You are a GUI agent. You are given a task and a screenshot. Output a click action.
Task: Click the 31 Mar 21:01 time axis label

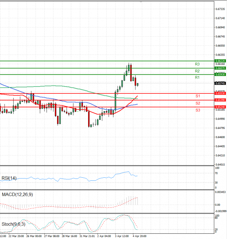pos(87,236)
